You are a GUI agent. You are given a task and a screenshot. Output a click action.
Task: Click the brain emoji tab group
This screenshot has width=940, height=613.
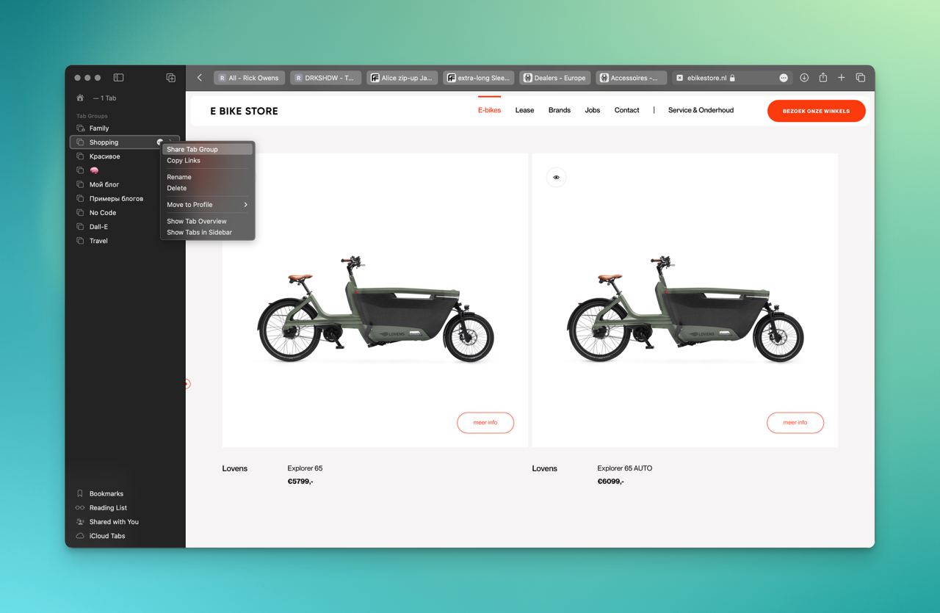pos(94,170)
